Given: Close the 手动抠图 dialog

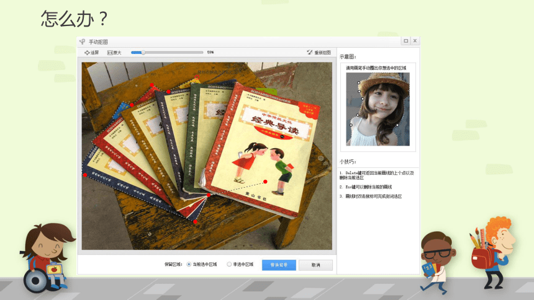Looking at the screenshot, I should pos(415,41).
